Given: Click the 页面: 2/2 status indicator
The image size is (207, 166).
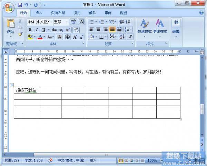Looking at the screenshot, I should pyautogui.click(x=12, y=160).
